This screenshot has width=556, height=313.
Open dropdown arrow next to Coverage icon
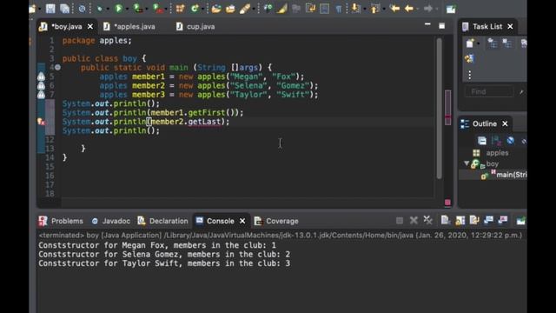click(x=146, y=9)
